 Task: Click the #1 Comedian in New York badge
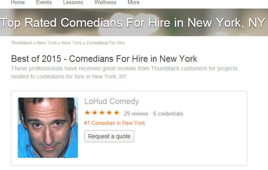(115, 123)
